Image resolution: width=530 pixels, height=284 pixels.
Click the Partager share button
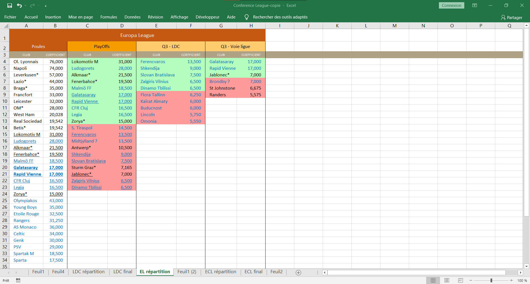(x=512, y=17)
